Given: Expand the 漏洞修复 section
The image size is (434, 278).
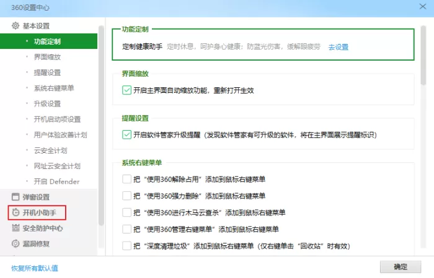Looking at the screenshot, I should (x=36, y=244).
